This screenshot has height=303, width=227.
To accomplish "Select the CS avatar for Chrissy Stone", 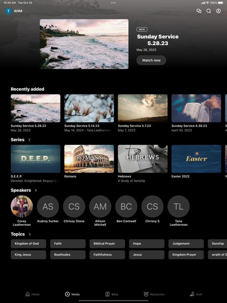I will tap(74, 206).
